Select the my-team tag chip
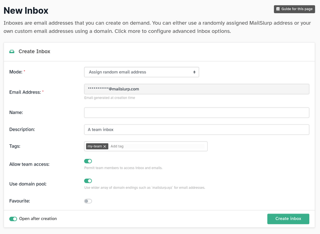Image resolution: width=320 pixels, height=234 pixels. [94, 146]
